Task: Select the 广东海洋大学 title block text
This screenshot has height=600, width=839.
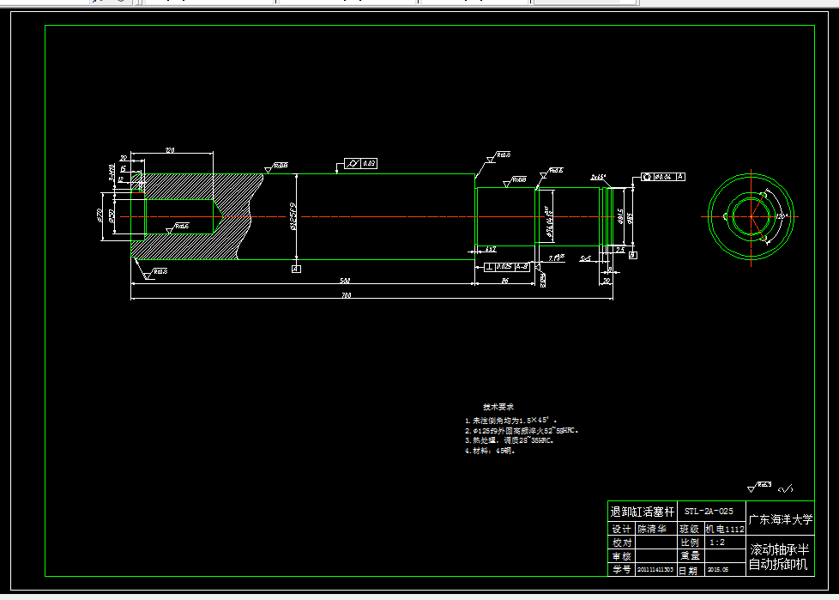Action: (780, 519)
